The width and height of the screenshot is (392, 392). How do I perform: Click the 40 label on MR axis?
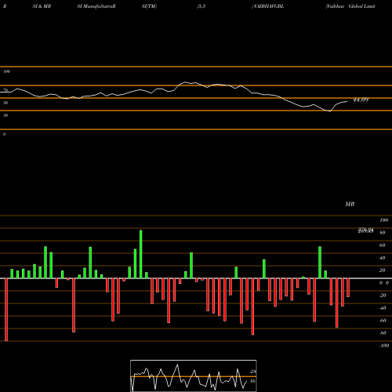[383, 258]
